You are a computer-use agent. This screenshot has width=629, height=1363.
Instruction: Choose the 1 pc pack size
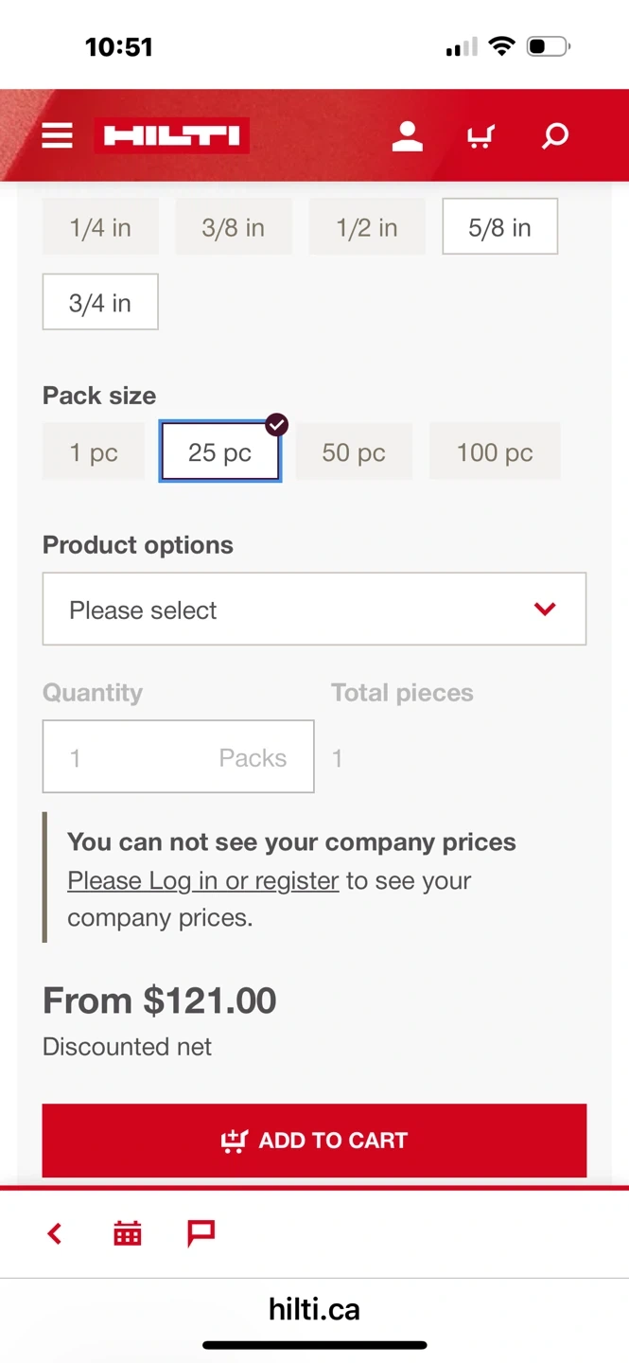click(x=94, y=452)
